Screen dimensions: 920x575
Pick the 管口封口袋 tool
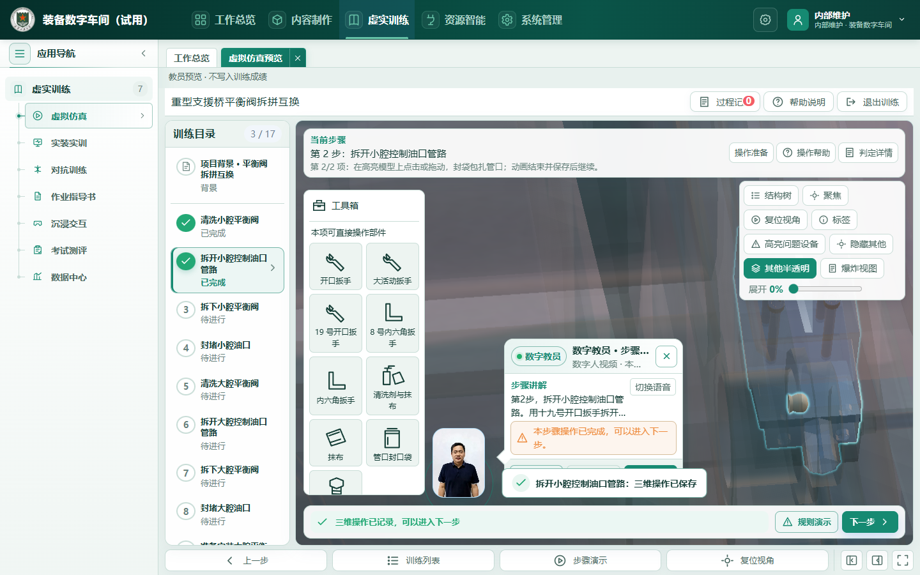(x=392, y=443)
